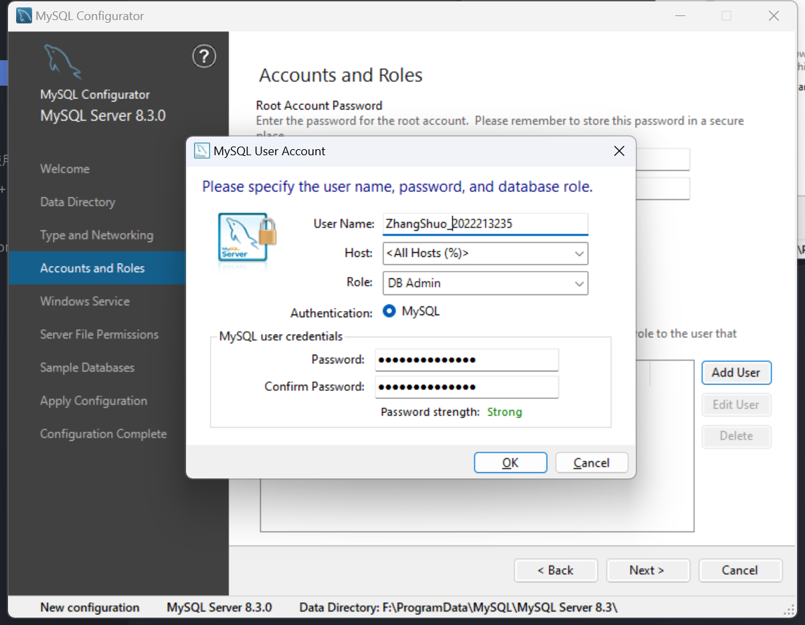Click the Add User button
This screenshot has width=805, height=625.
pos(736,373)
